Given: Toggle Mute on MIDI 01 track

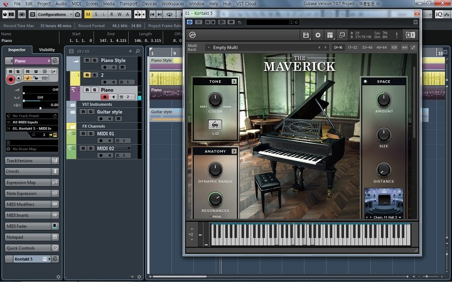Looking at the screenshot, I should (83, 133).
